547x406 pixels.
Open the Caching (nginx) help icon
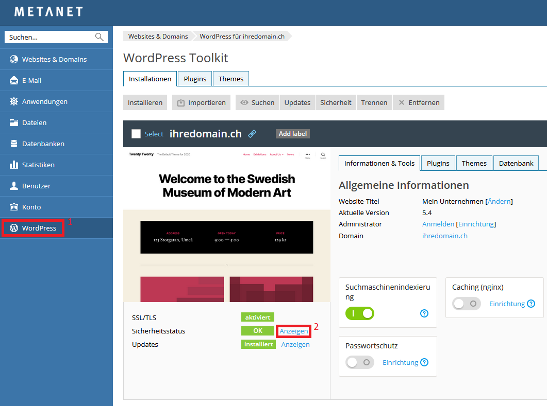tap(531, 304)
